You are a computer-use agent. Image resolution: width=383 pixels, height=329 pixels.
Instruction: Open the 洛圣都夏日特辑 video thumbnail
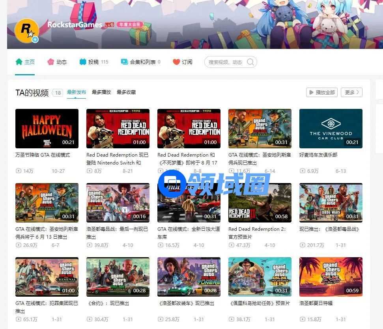click(331, 277)
